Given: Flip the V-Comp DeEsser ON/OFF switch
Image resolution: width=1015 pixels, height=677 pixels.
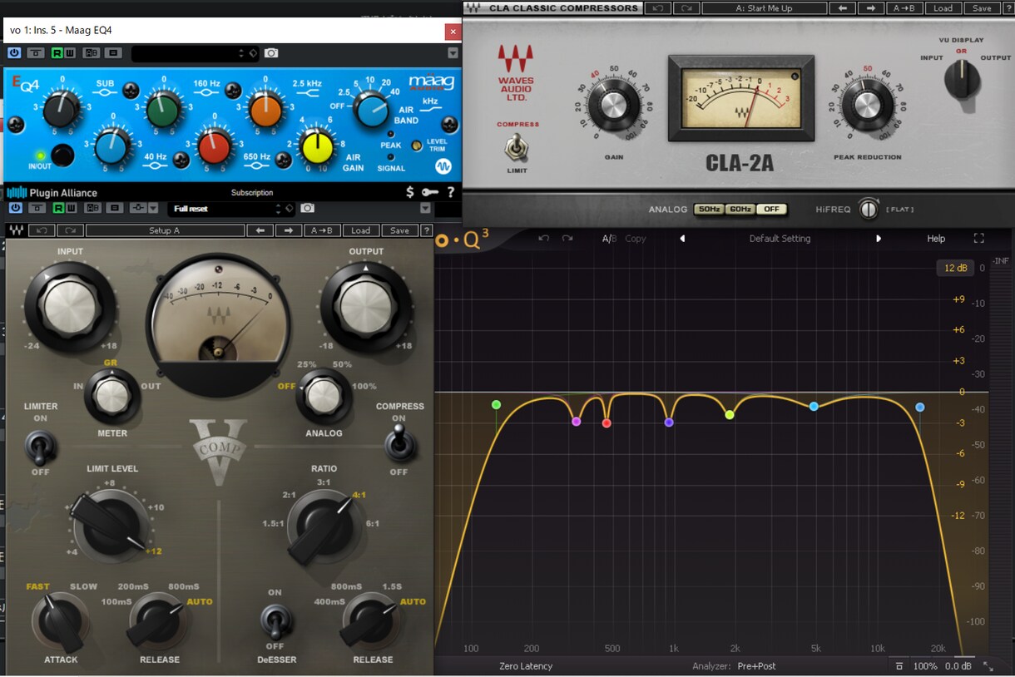Looking at the screenshot, I should 275,620.
